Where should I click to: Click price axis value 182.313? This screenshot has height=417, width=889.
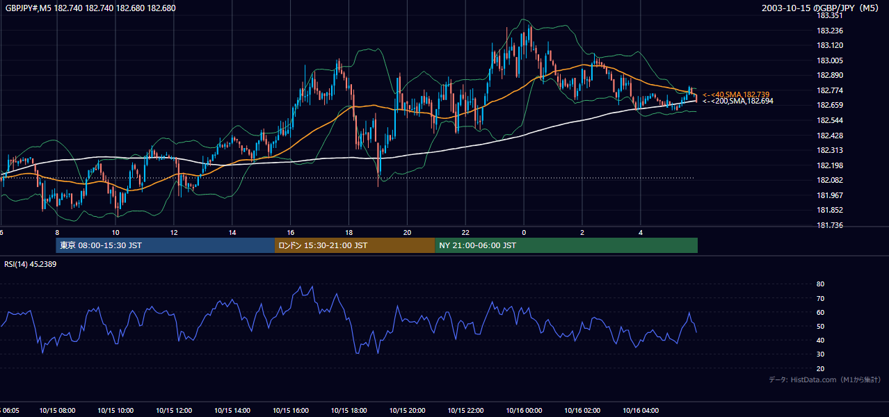(830, 150)
